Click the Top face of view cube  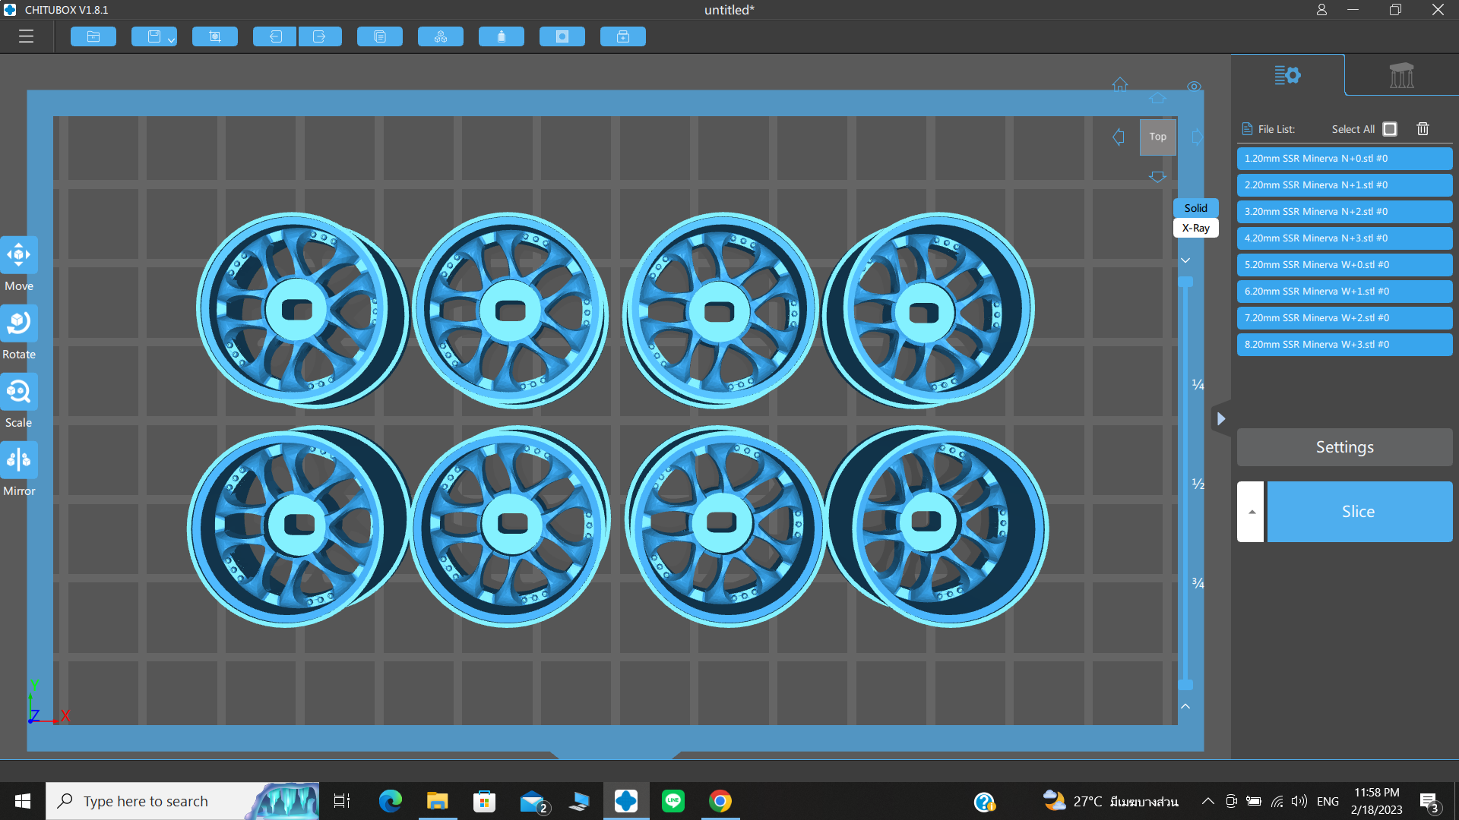1158,137
